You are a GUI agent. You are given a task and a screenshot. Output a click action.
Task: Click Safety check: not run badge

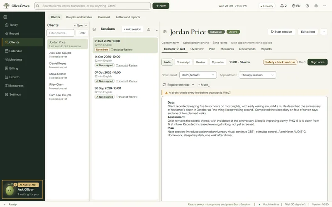pos(280,62)
